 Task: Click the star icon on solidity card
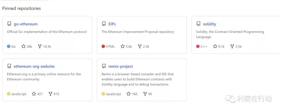215,47
